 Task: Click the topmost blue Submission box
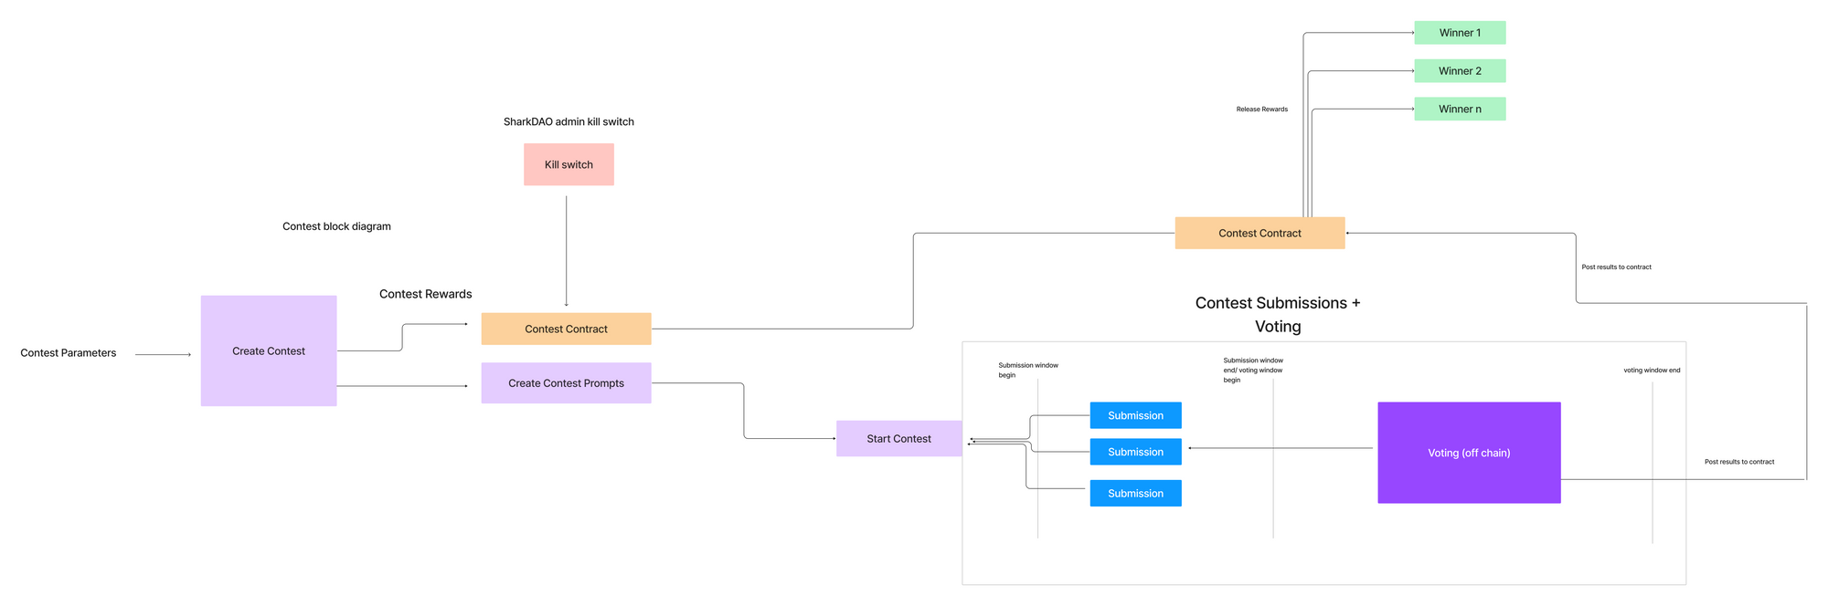click(1135, 415)
